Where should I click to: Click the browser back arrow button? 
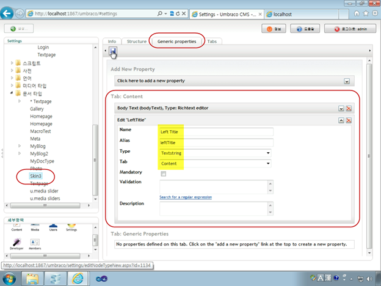(7, 13)
